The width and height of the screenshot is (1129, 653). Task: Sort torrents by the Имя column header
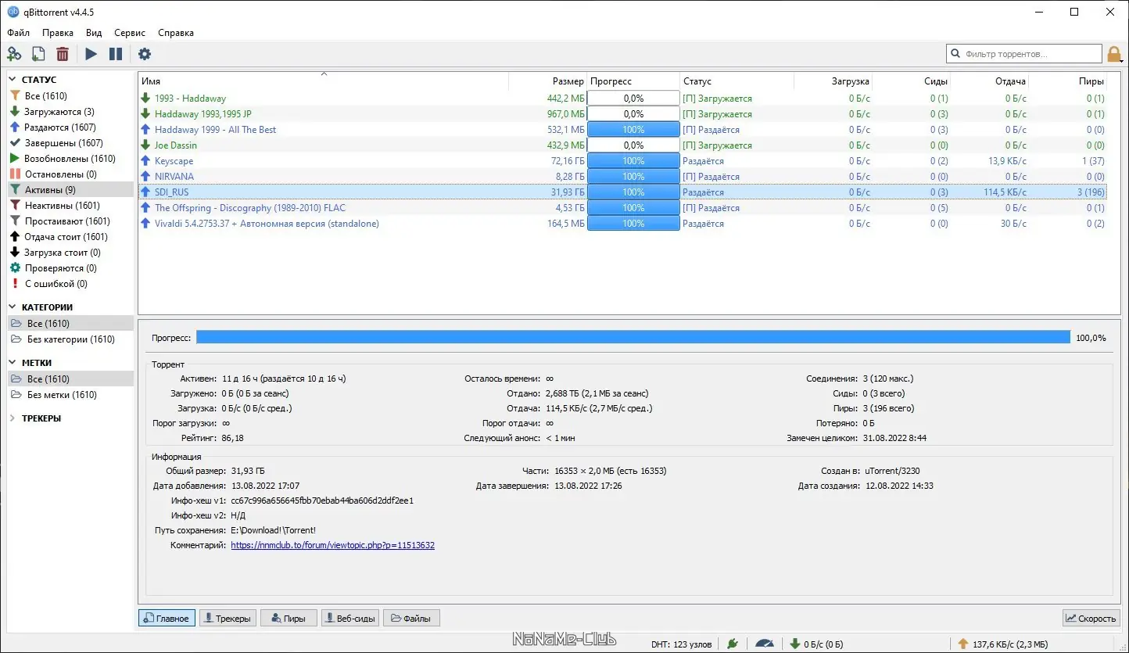coord(324,81)
